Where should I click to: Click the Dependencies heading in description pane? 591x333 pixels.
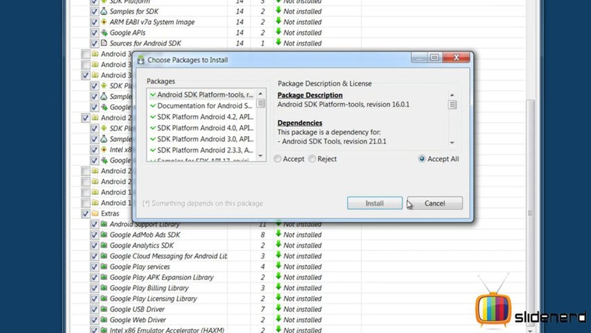pos(300,123)
